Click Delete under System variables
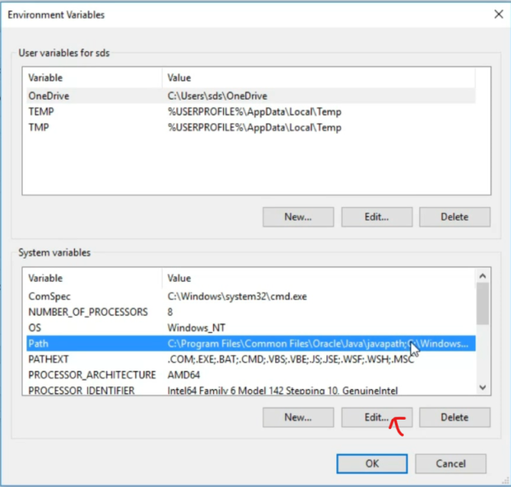This screenshot has height=487, width=511. (455, 417)
